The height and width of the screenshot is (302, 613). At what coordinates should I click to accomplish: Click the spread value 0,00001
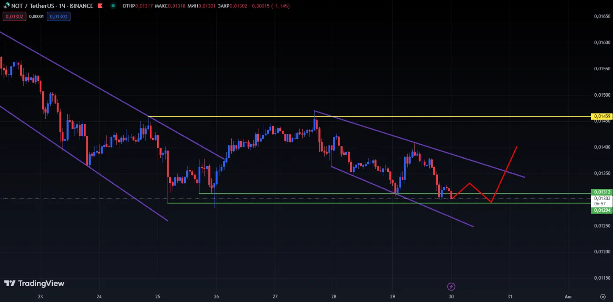point(36,16)
